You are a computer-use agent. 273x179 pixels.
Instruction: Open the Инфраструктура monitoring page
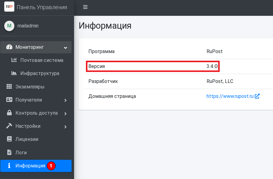click(40, 73)
